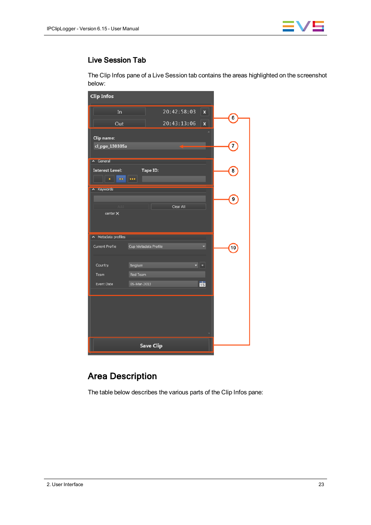Click the Keywords entry field

(150, 199)
